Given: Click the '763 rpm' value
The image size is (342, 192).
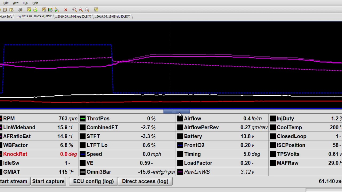Looking at the screenshot, I should click(68, 119).
